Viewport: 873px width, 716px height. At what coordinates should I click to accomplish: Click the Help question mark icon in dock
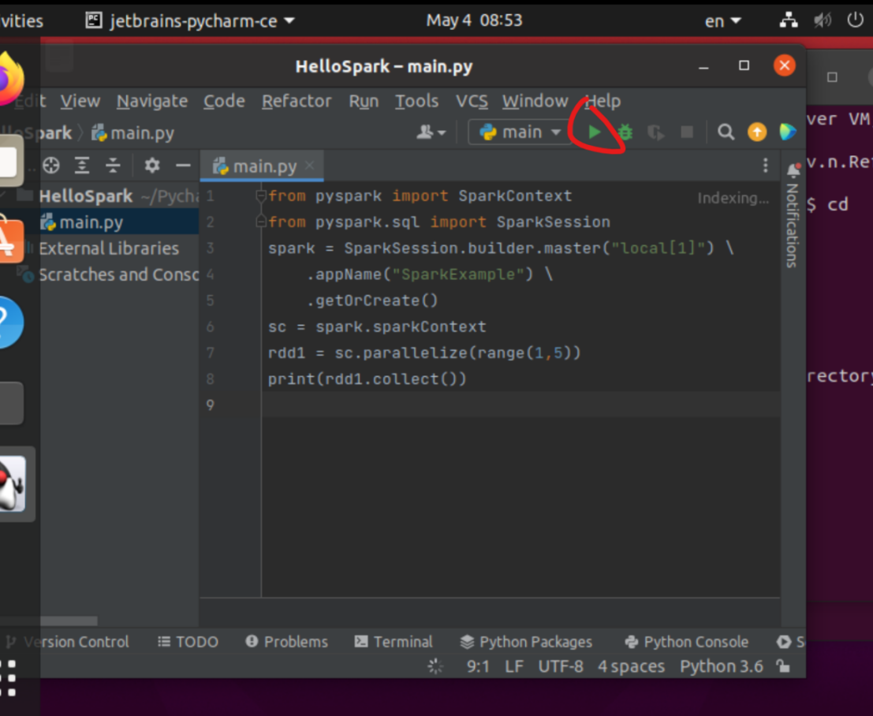(x=10, y=323)
